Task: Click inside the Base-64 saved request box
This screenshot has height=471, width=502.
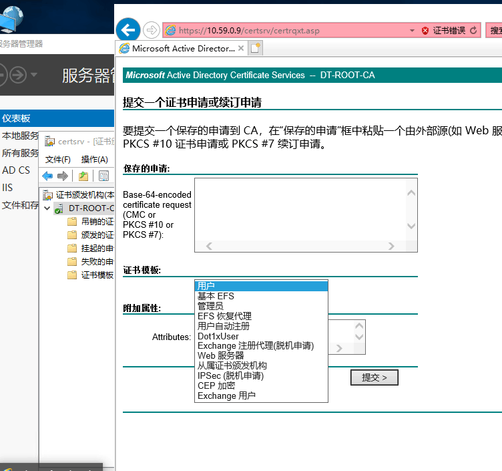Action: click(x=300, y=209)
